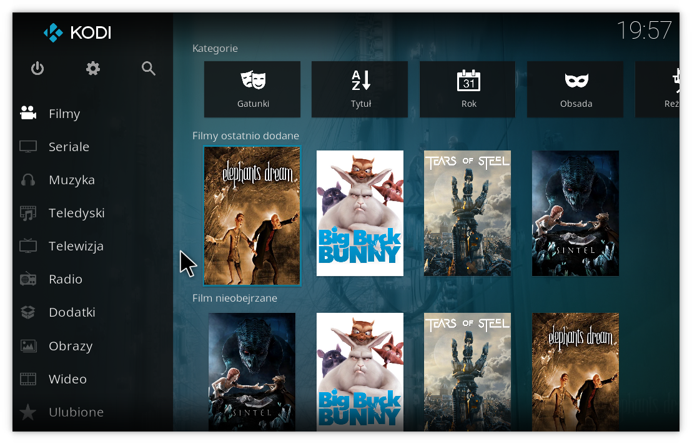Go to Teledyski section
Screen dimensions: 692x444
pyautogui.click(x=92, y=213)
